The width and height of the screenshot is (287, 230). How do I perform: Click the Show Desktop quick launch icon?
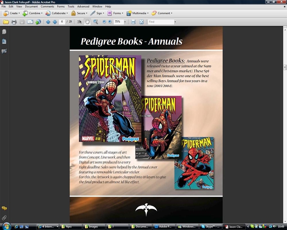[x=22, y=227]
